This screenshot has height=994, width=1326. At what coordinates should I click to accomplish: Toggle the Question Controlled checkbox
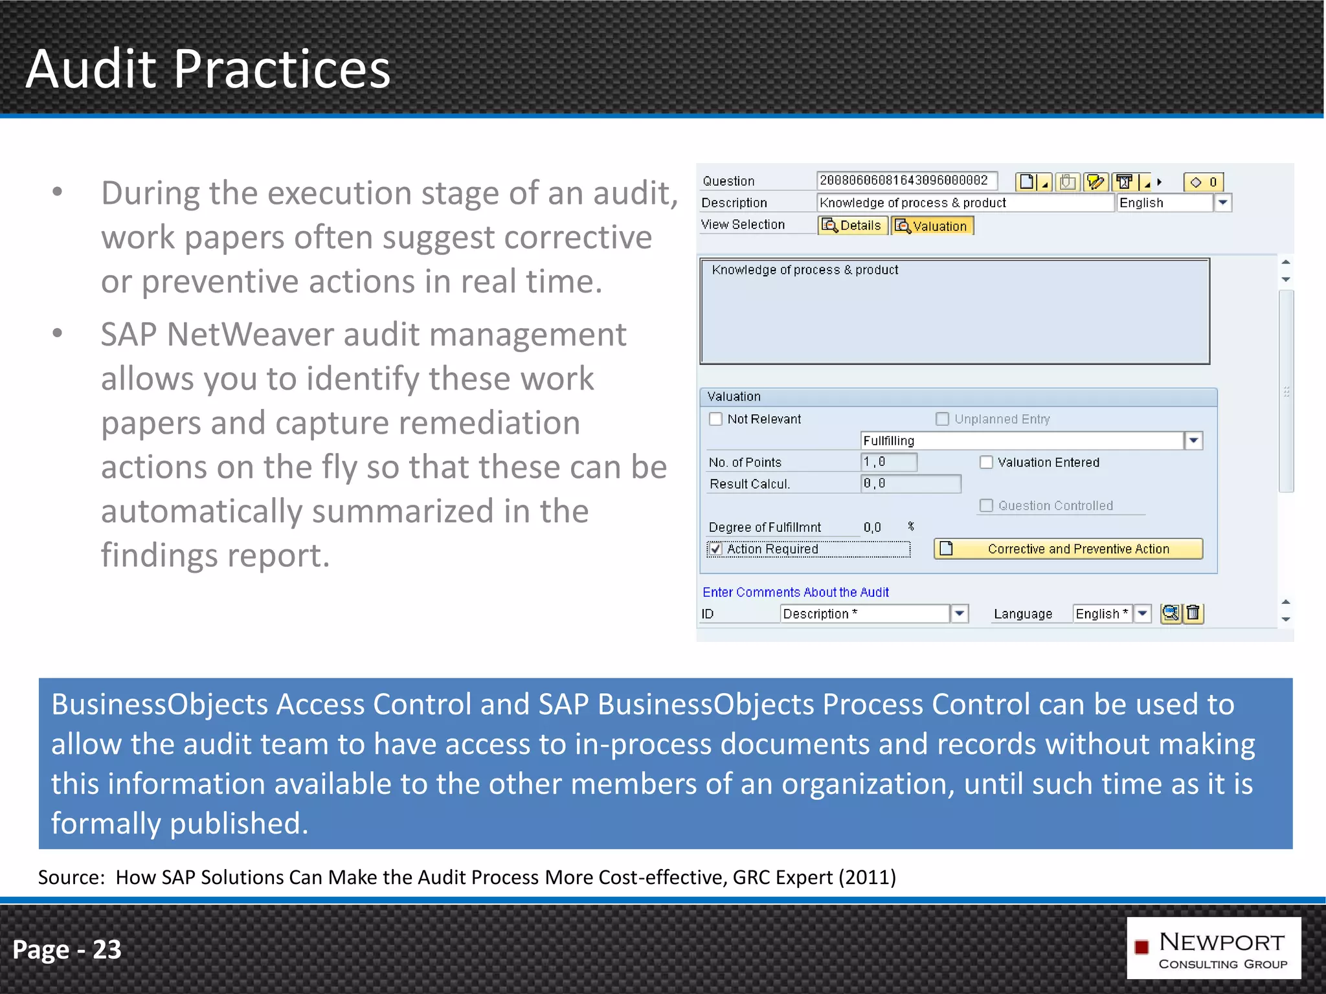click(986, 505)
